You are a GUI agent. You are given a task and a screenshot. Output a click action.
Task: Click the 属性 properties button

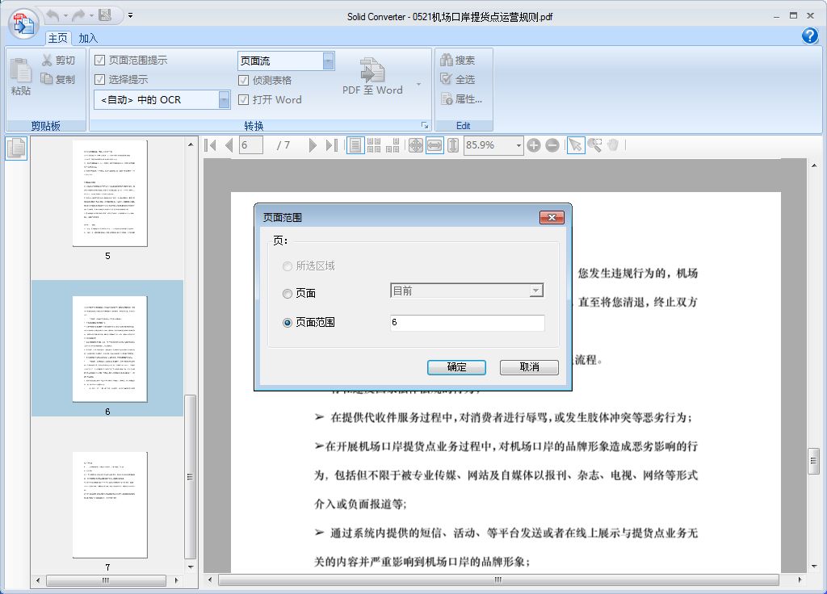pos(461,98)
